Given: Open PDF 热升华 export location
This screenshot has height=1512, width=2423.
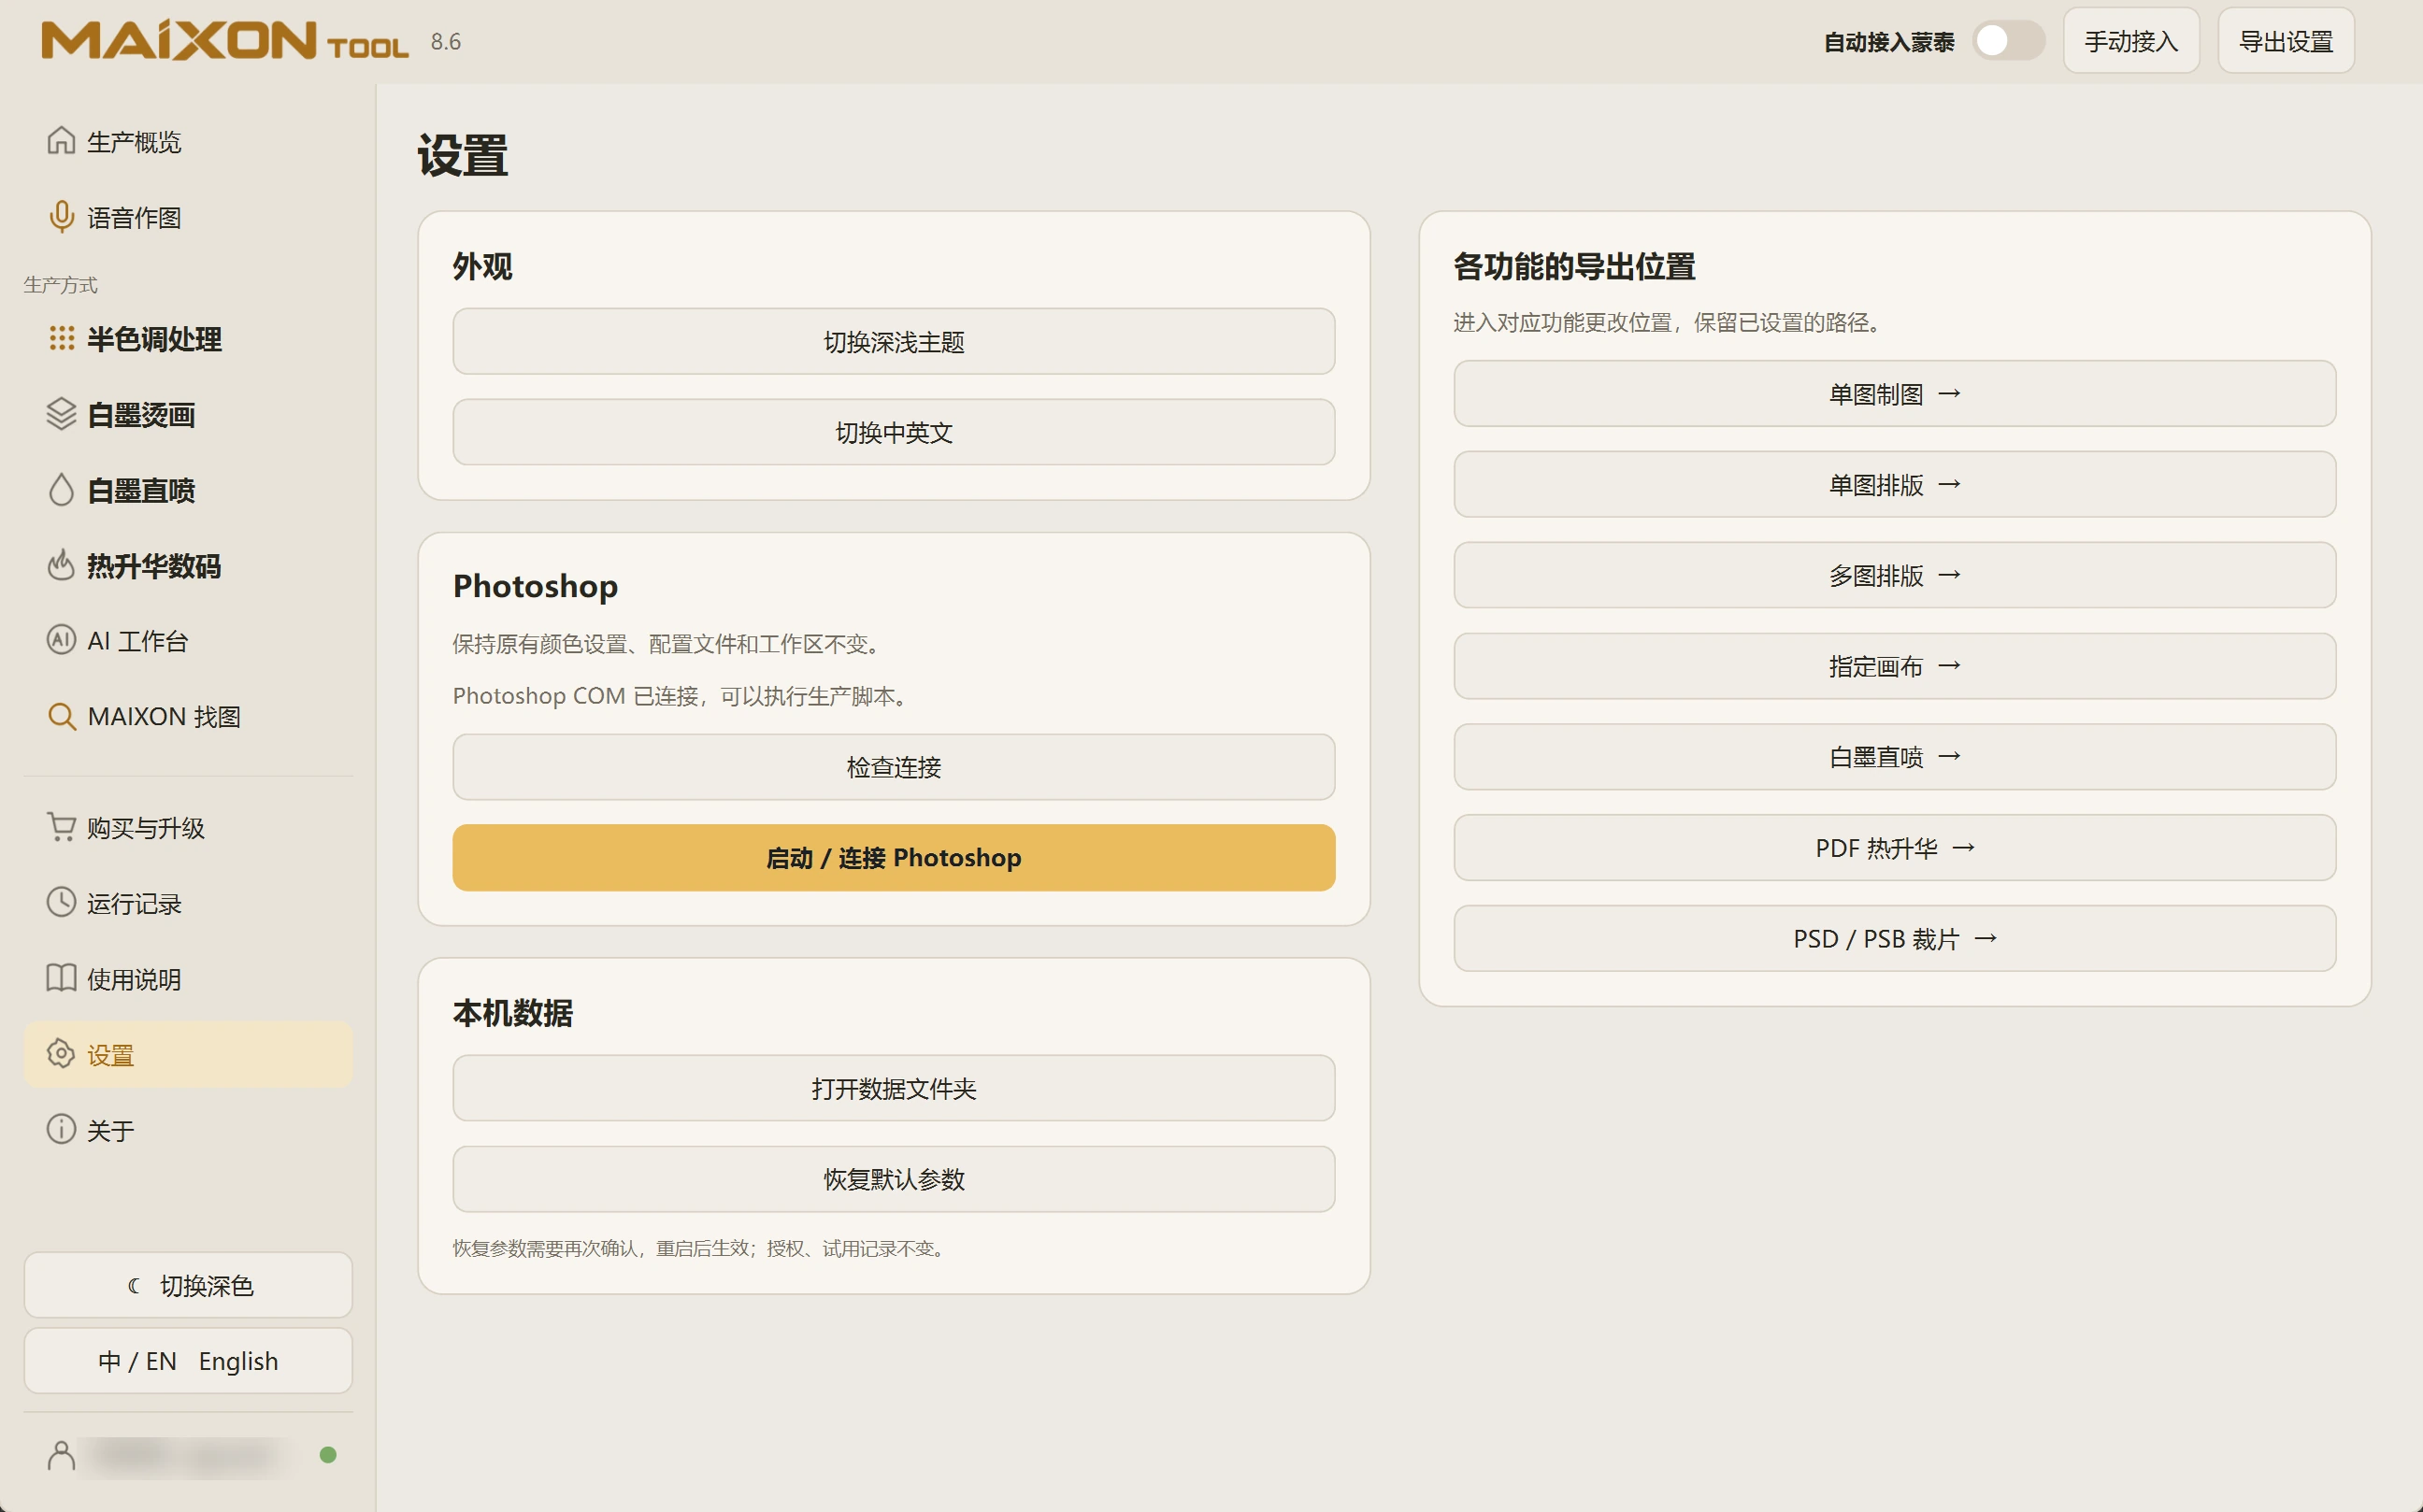Looking at the screenshot, I should coord(1895,848).
